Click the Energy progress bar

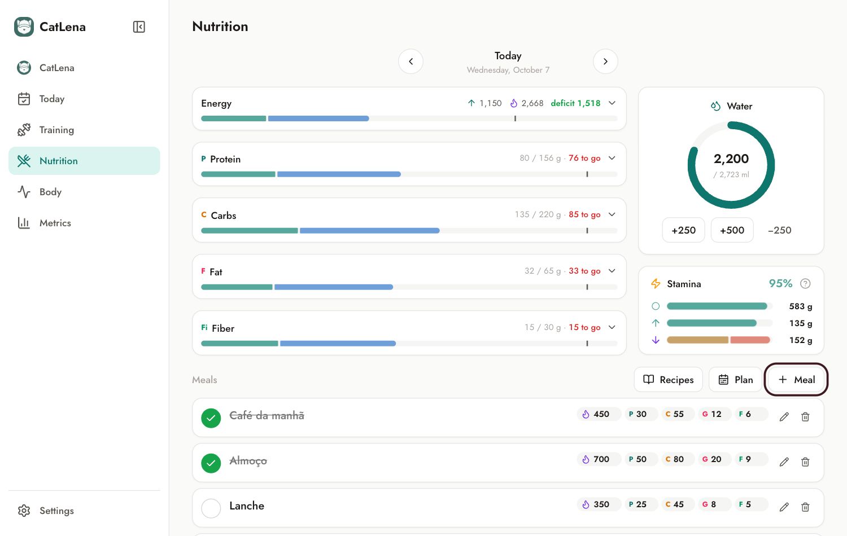click(x=409, y=118)
